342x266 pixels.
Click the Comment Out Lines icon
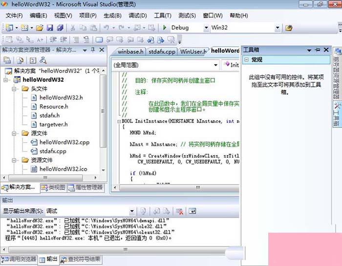pyautogui.click(x=76, y=40)
